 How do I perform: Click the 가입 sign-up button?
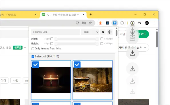(122, 34)
